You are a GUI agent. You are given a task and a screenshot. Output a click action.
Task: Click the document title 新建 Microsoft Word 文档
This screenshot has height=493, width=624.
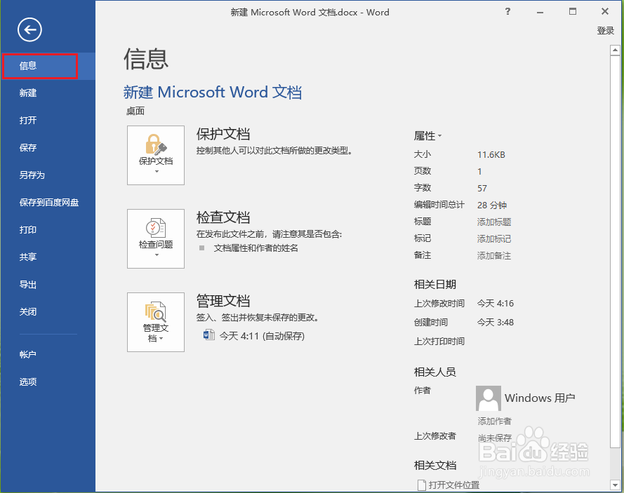pyautogui.click(x=213, y=93)
